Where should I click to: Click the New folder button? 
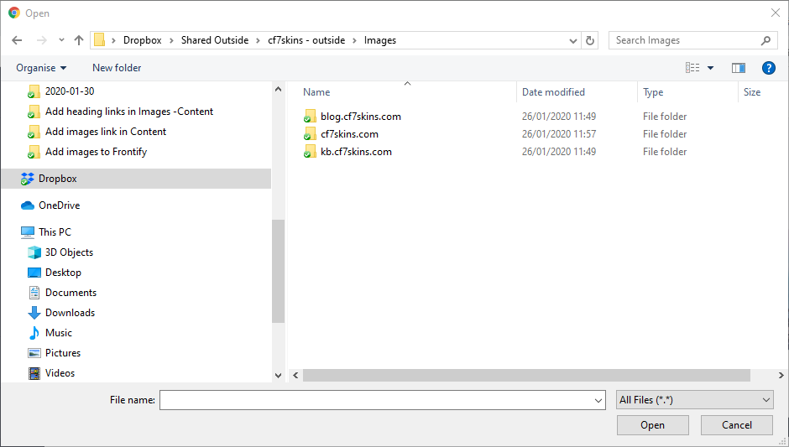point(117,68)
